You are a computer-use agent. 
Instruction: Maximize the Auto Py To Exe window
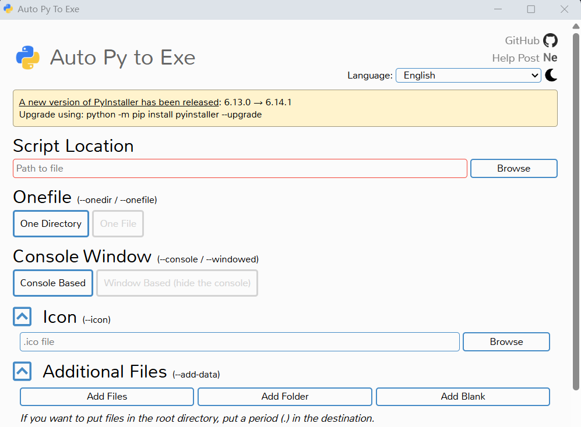[x=531, y=9]
